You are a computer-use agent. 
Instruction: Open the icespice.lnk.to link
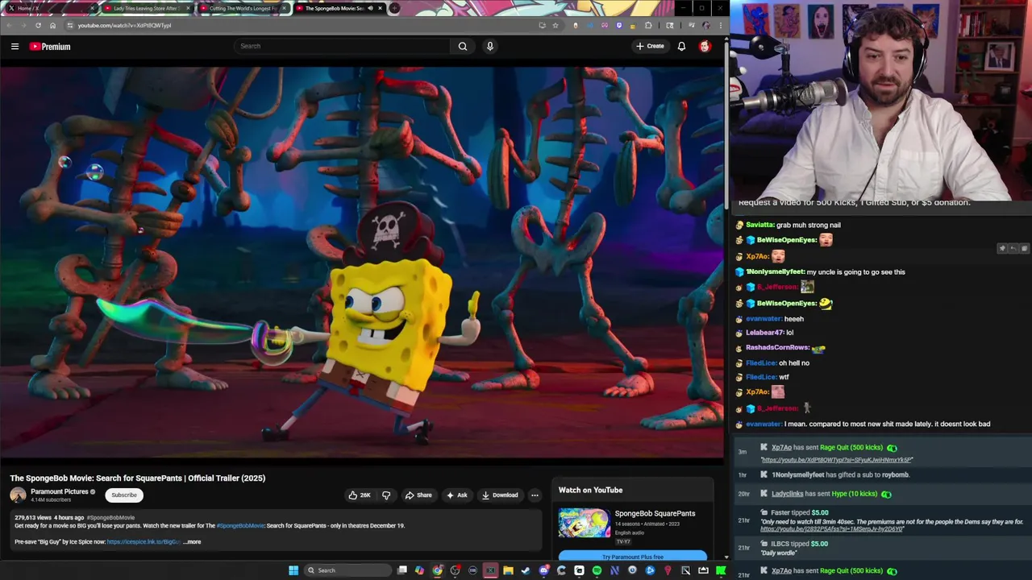144,542
